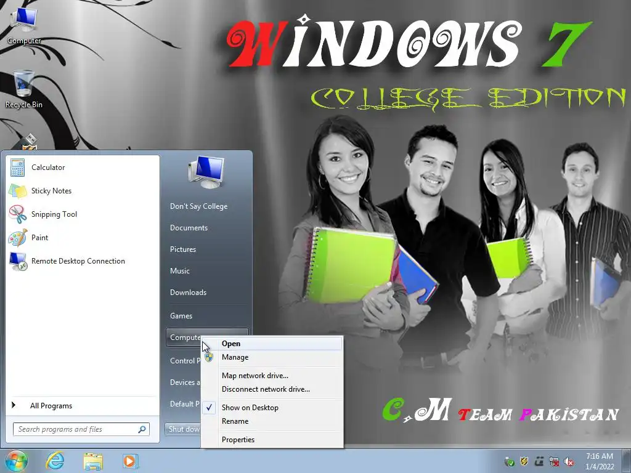The width and height of the screenshot is (631, 473).
Task: Open Pictures link in Start menu
Action: 183,249
